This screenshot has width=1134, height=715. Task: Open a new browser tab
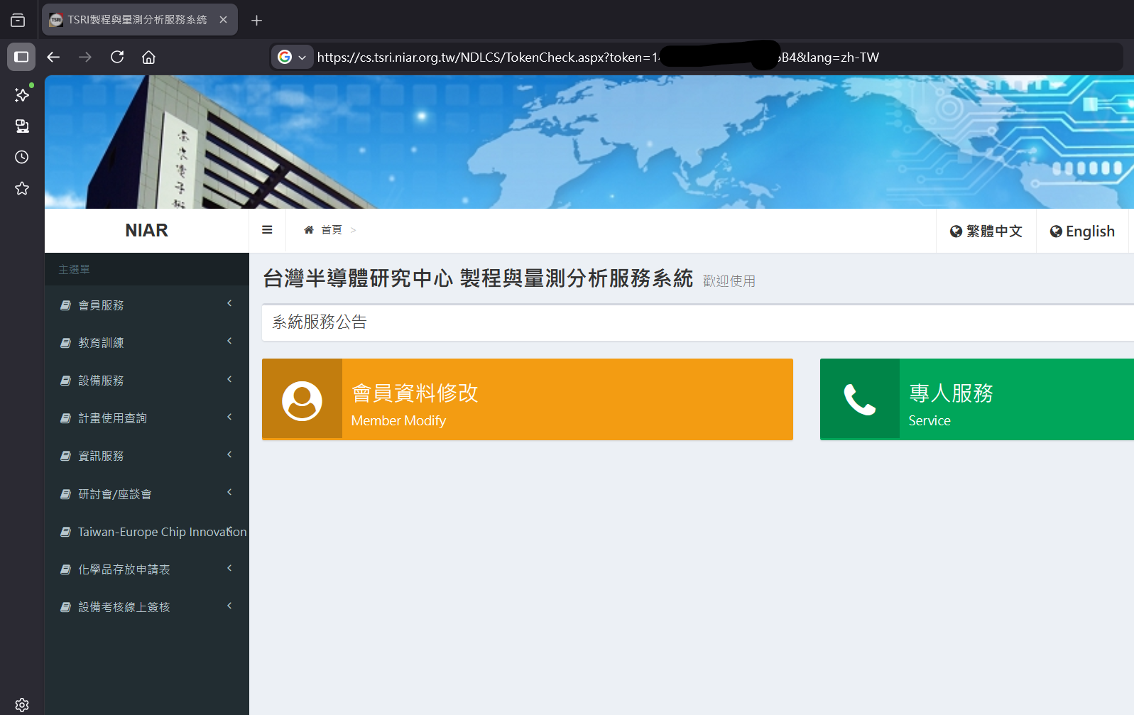pos(256,21)
